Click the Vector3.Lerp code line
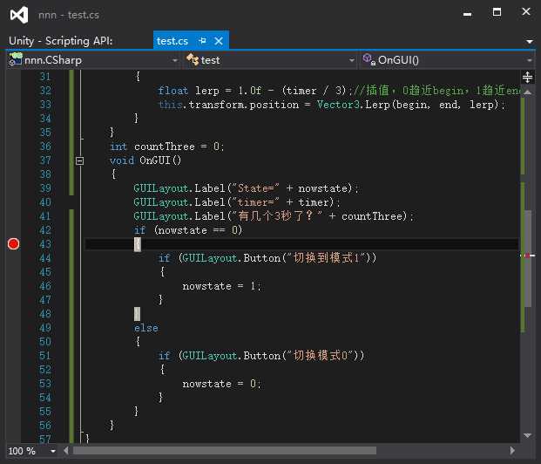 332,105
